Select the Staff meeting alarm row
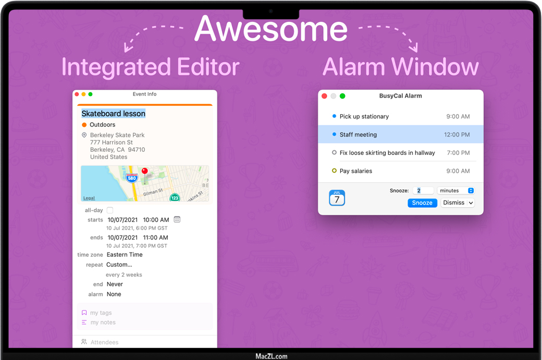 click(400, 135)
